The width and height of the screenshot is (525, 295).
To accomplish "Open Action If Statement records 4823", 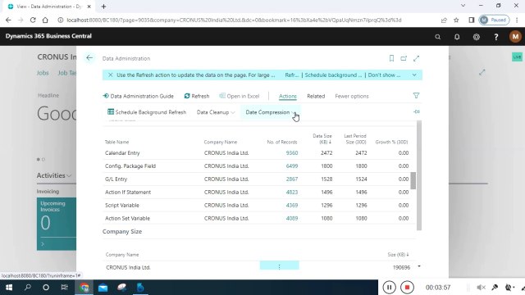I will coord(292,192).
